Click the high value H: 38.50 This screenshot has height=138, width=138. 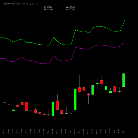coord(71,7)
